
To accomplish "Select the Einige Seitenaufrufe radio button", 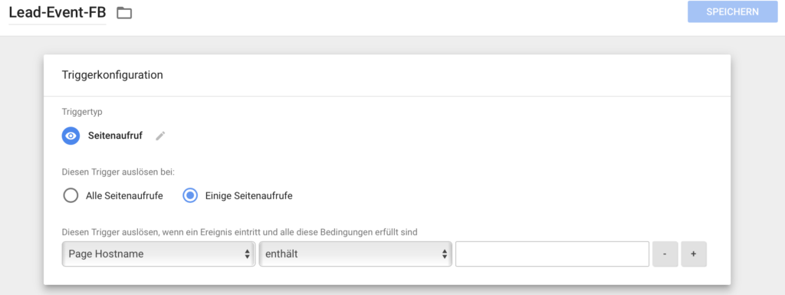I will 190,195.
